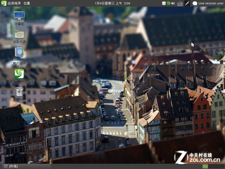The image size is (225, 169).
Task: Open the 位置 menu
Action: [x=27, y=3]
